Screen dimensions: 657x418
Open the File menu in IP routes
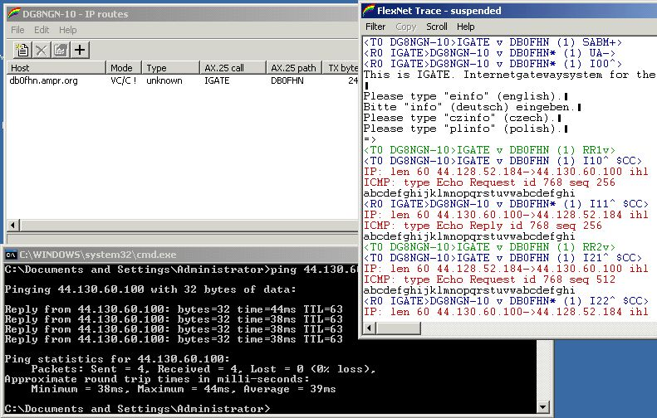[17, 30]
